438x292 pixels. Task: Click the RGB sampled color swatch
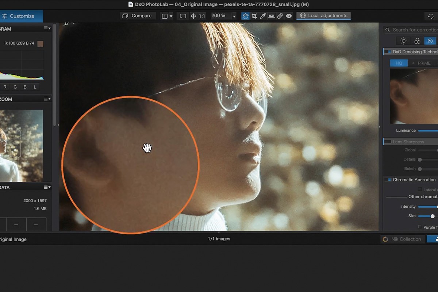[40, 43]
